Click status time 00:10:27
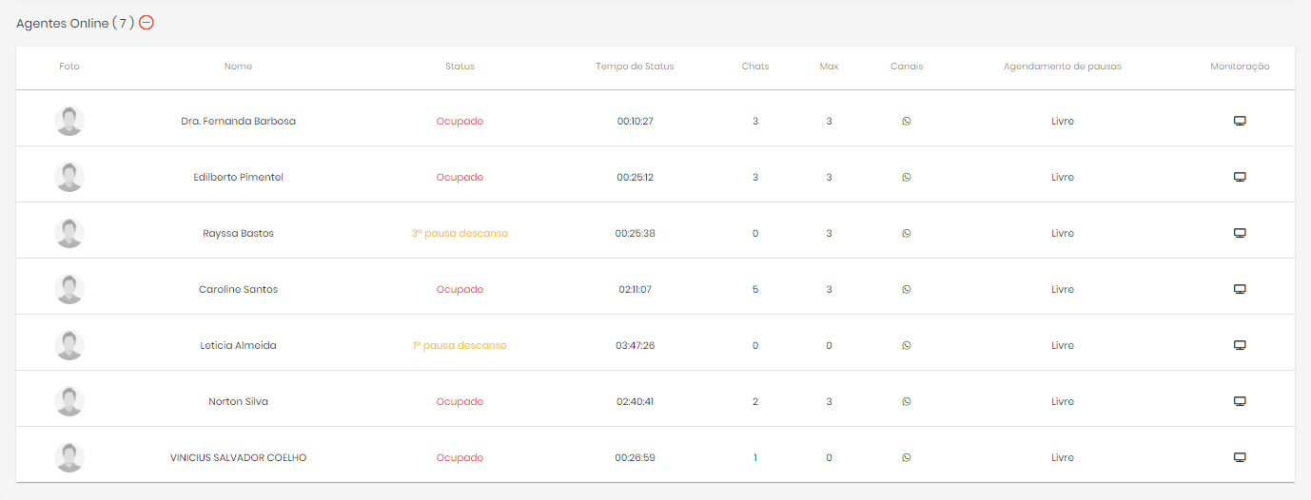Viewport: 1311px width, 500px height. (x=635, y=121)
